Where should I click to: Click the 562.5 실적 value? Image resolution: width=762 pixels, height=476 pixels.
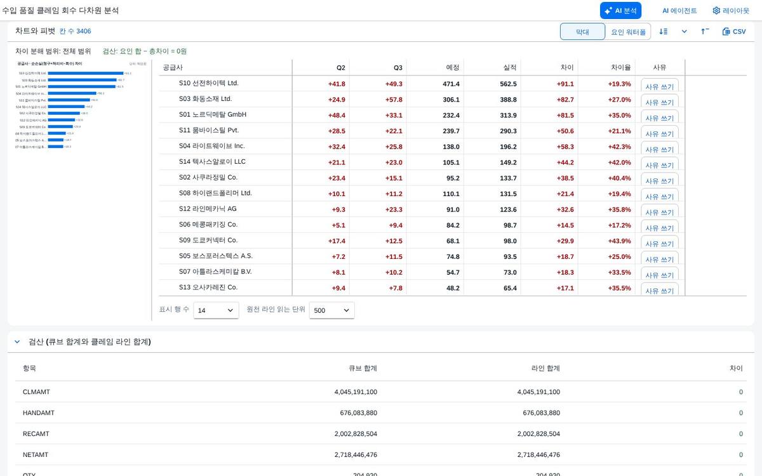point(509,84)
